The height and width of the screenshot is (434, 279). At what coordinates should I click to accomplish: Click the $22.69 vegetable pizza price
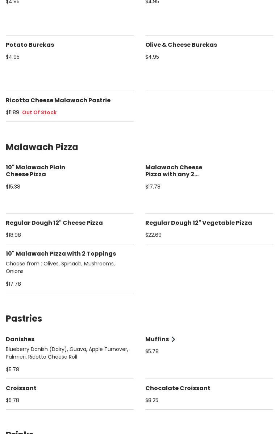[153, 235]
